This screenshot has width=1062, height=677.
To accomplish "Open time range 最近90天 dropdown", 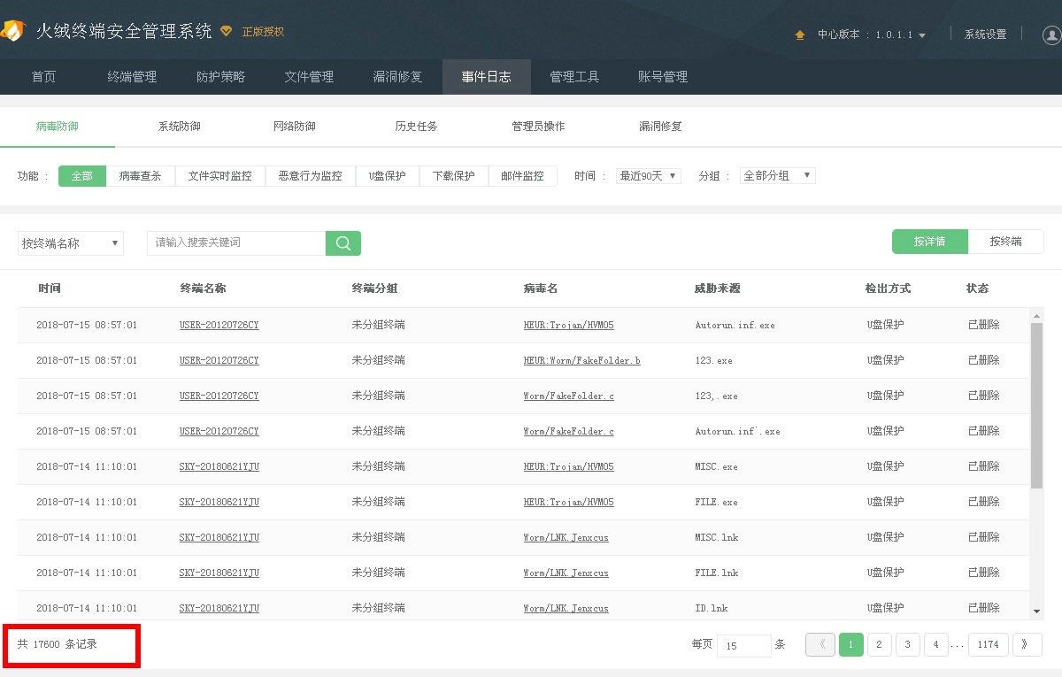I will [x=649, y=176].
